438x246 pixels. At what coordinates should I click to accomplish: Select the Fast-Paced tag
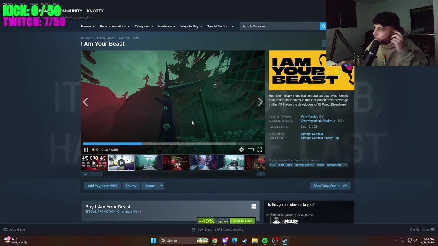285,165
